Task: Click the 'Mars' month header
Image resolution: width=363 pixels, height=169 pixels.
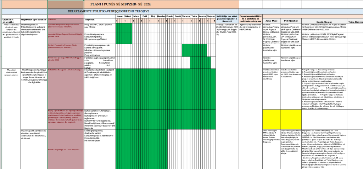Action: click(136, 17)
